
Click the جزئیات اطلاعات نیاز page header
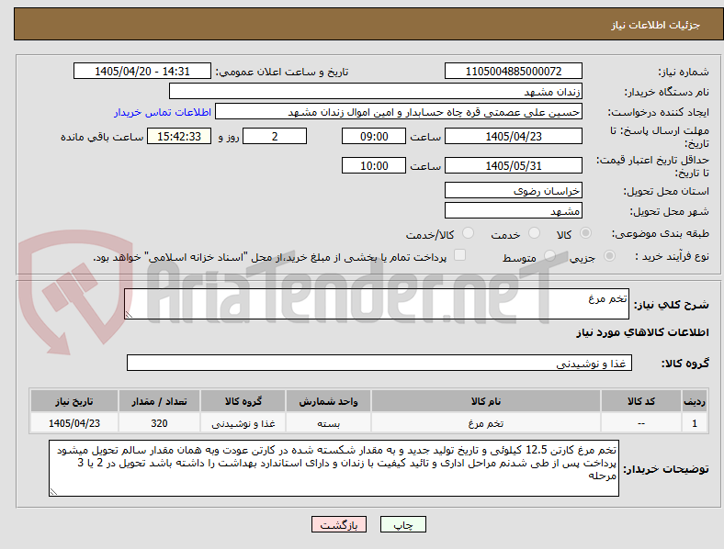pyautogui.click(x=656, y=25)
